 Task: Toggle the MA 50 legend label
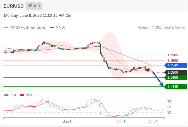pos(61,28)
